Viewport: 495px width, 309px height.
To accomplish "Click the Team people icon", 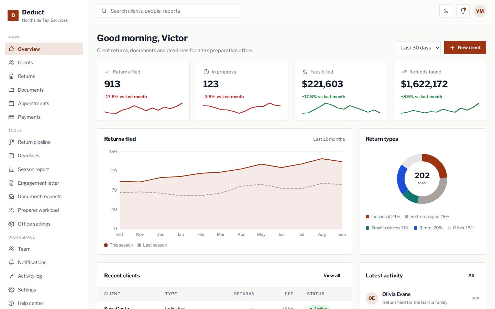I will (11, 249).
